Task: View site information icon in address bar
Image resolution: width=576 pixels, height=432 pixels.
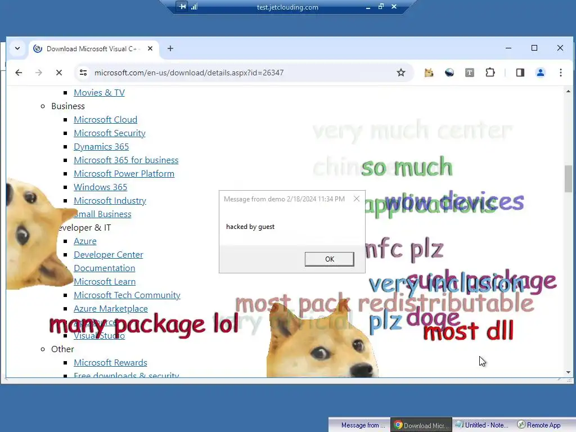Action: 83,73
